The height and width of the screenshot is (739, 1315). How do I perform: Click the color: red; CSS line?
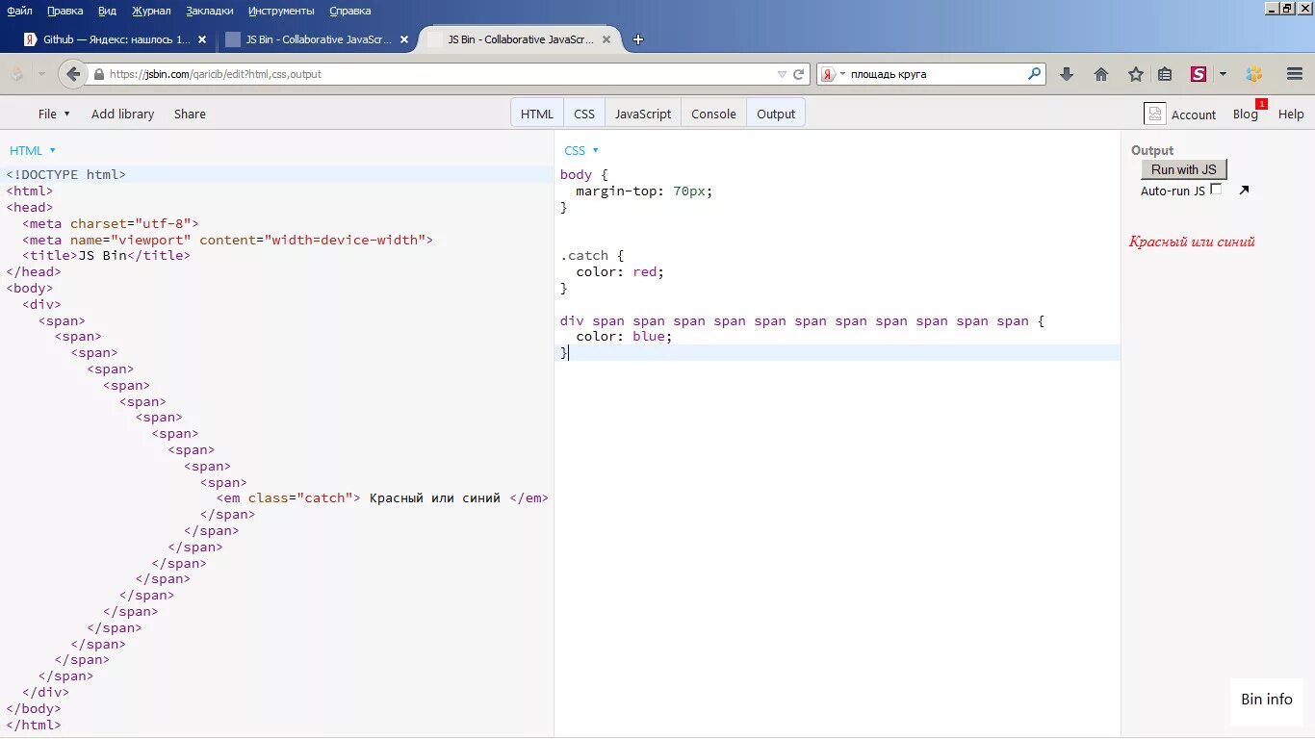620,272
